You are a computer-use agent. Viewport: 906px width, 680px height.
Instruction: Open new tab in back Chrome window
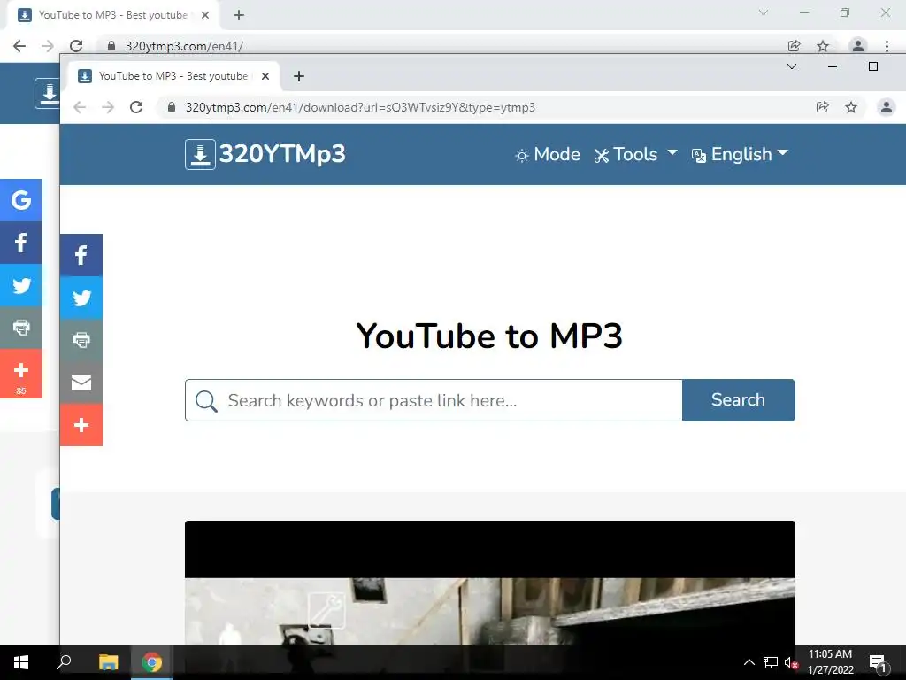coord(239,15)
